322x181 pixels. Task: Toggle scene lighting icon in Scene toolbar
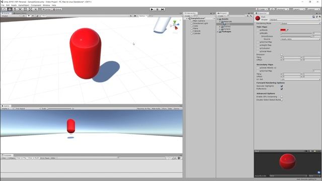[x=29, y=16]
